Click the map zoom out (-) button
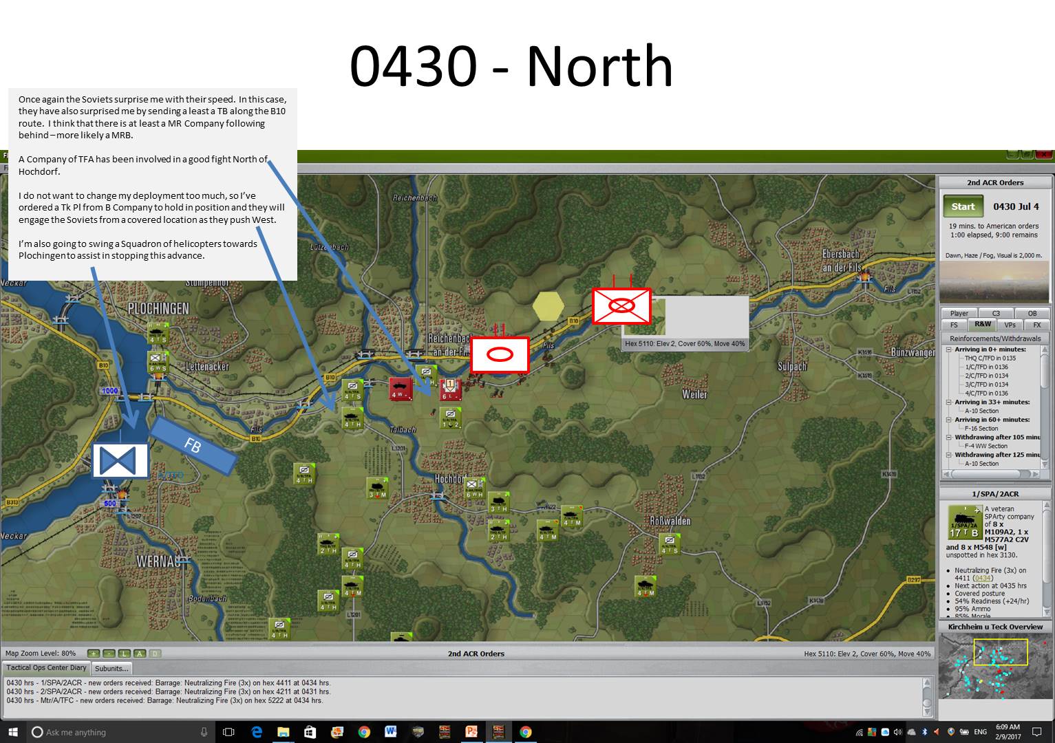The image size is (1055, 743). point(109,654)
